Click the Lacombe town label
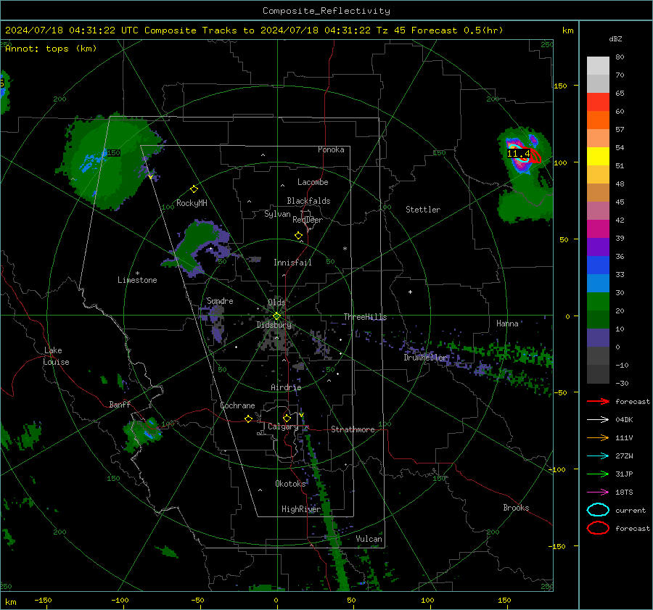 click(313, 182)
